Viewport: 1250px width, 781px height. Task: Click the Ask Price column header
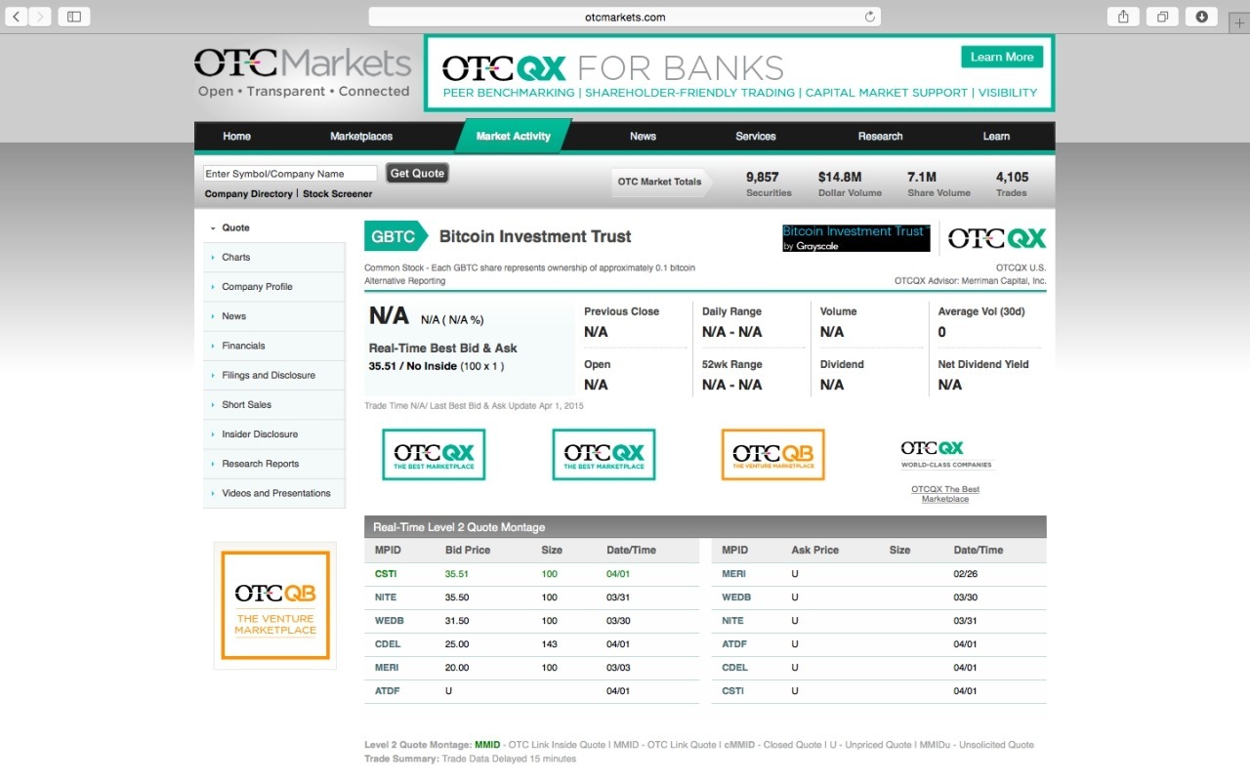tap(815, 551)
